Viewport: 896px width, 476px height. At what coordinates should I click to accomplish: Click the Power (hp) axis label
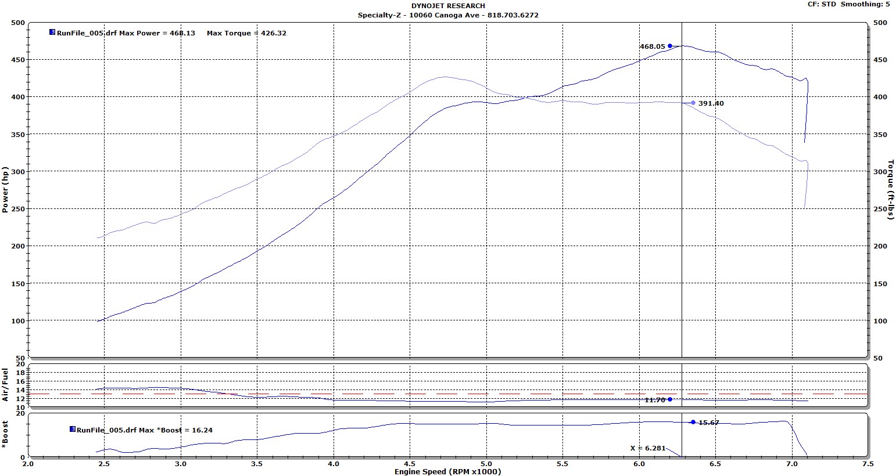[x=5, y=189]
